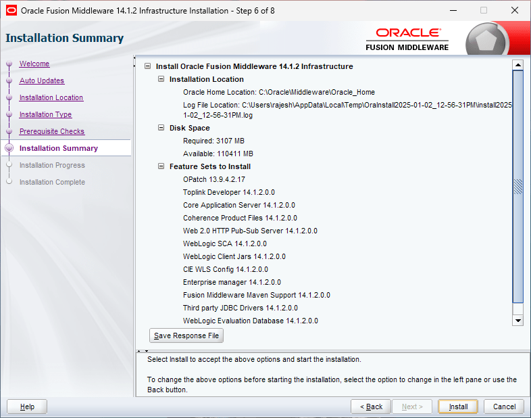Viewport: 531px width, 418px height.
Task: Select Third party JDBC Drivers row
Action: tap(241, 308)
